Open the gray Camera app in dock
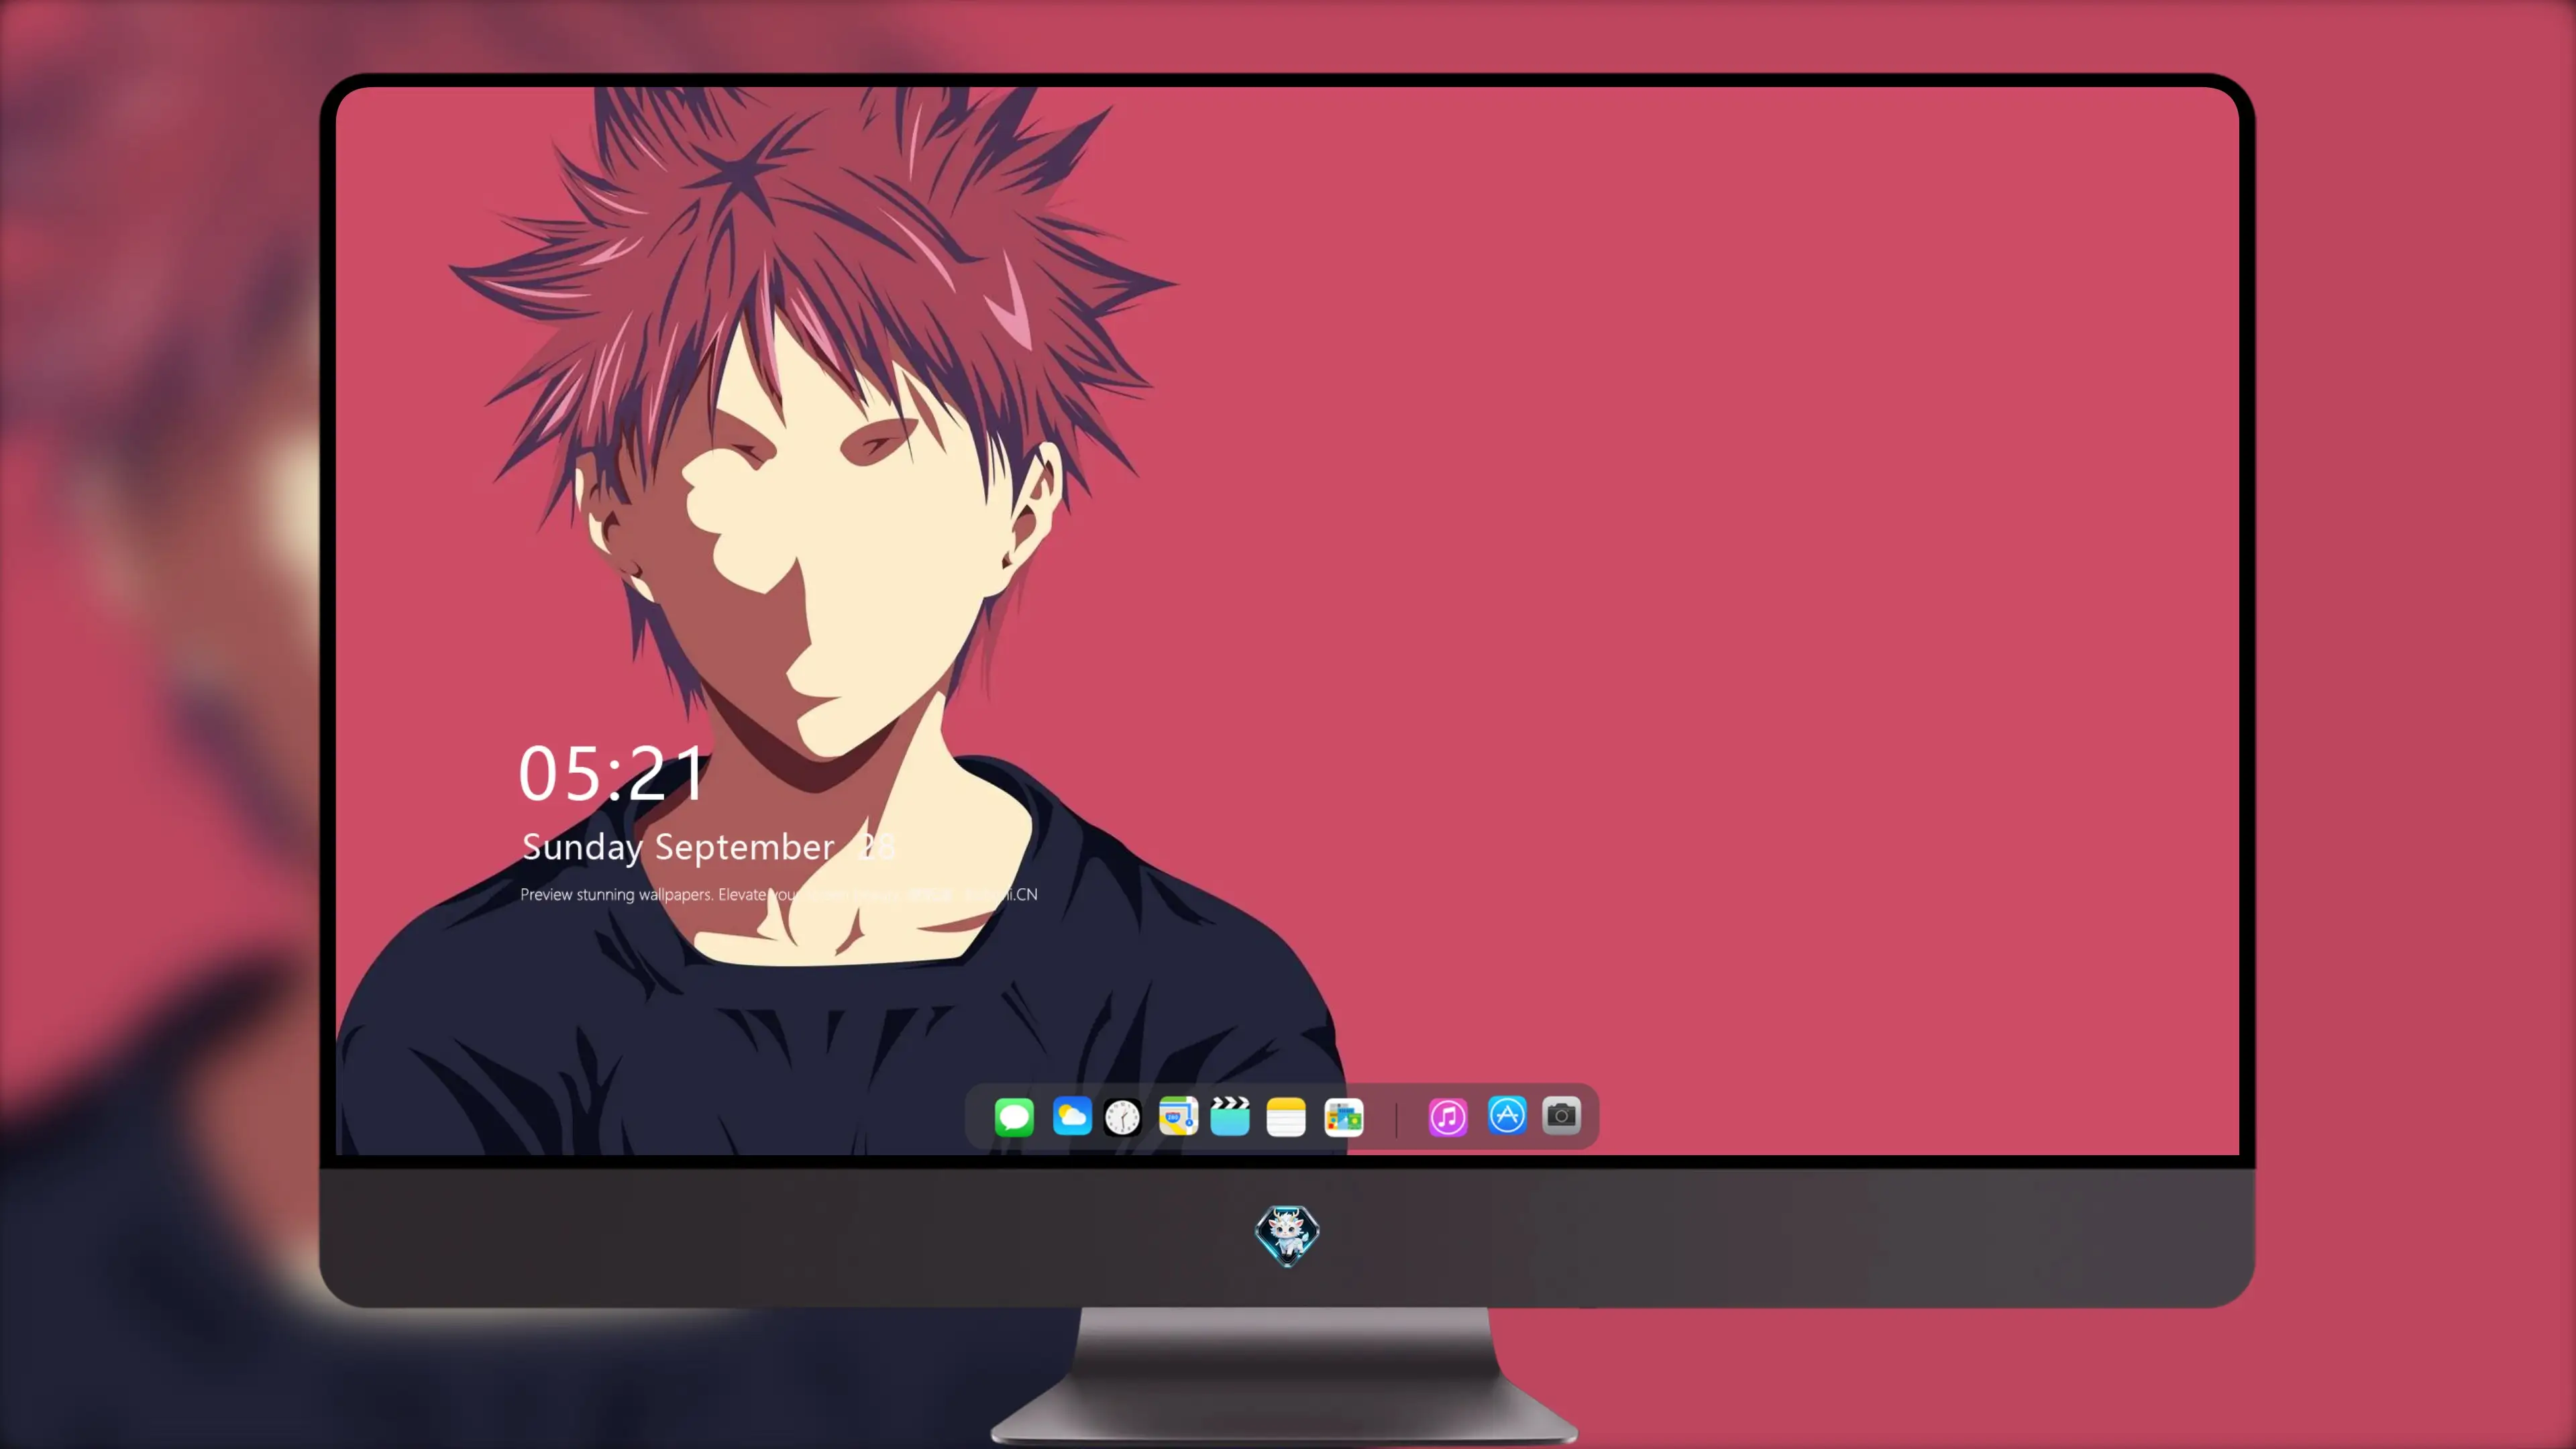 (x=1561, y=1115)
